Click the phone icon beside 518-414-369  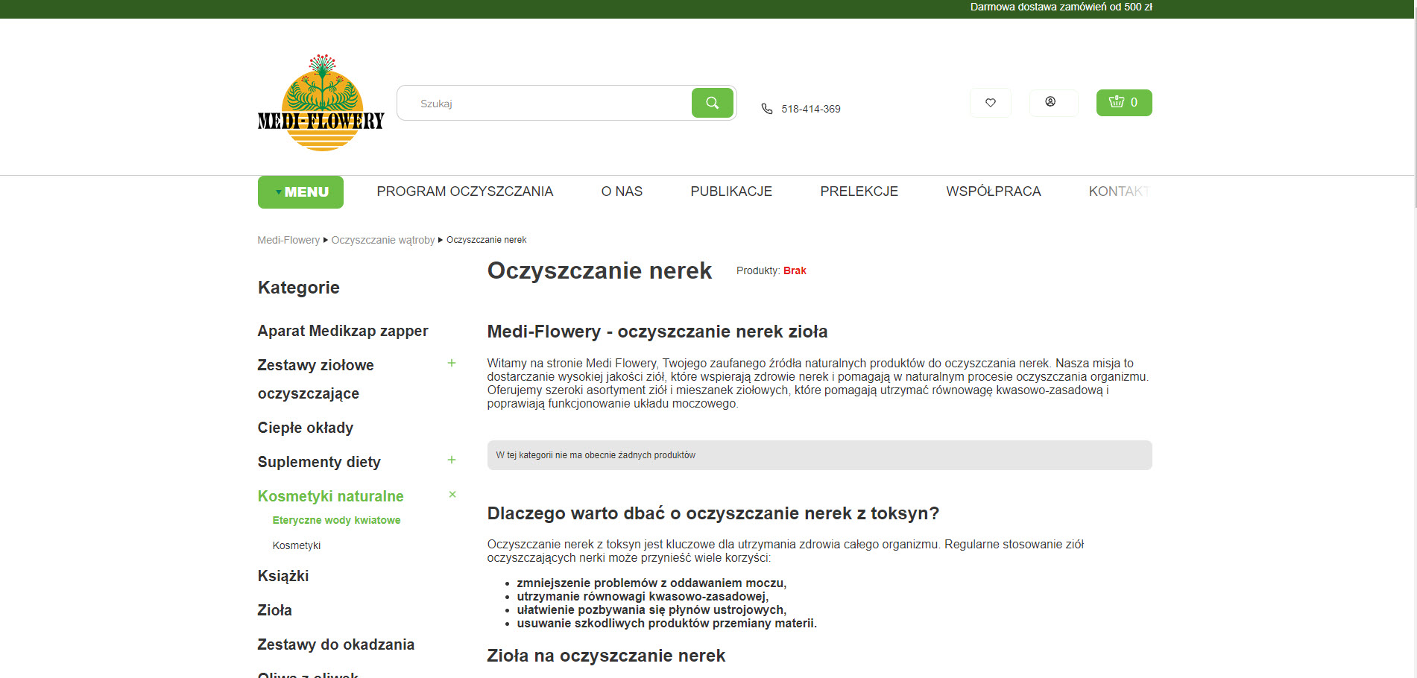(766, 108)
